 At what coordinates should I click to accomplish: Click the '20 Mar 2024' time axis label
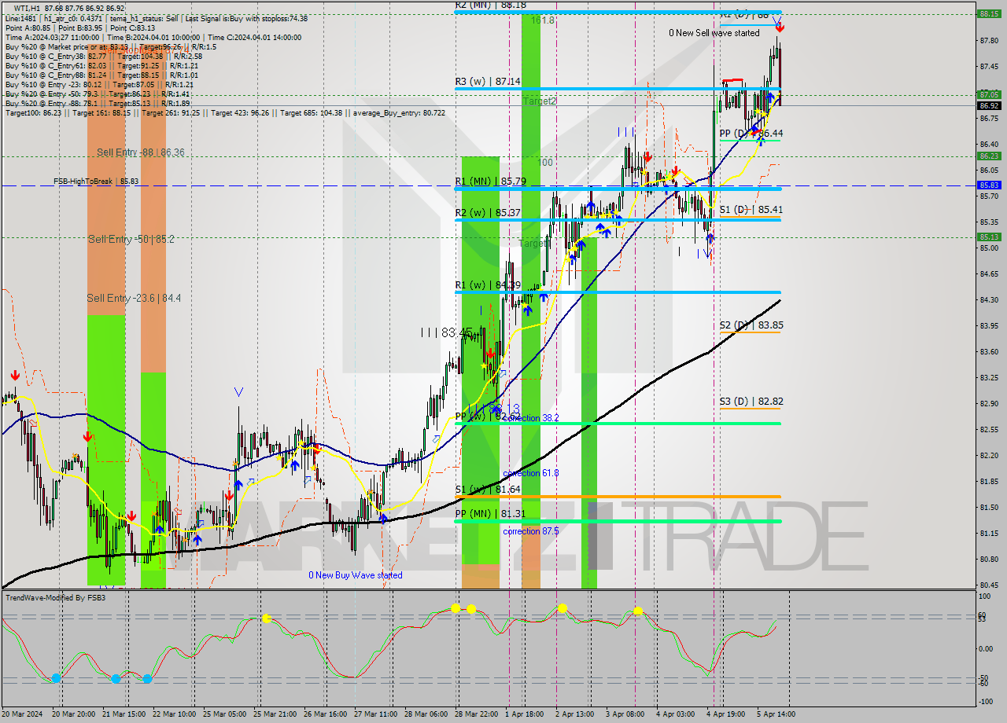point(22,714)
